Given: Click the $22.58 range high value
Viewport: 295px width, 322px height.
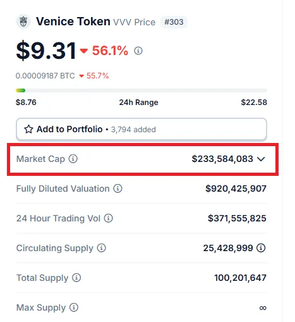Looking at the screenshot, I should click(254, 102).
